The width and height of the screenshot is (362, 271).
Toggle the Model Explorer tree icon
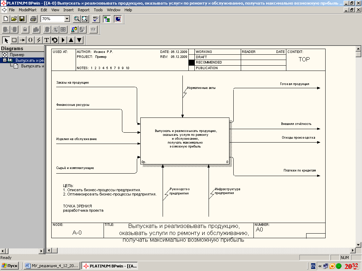pyautogui.click(x=107, y=19)
